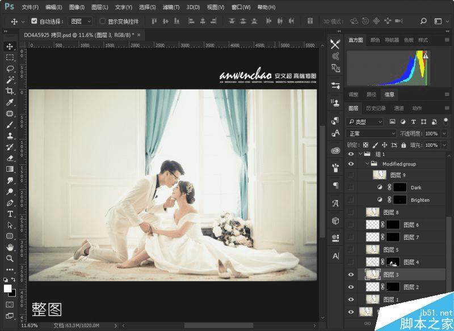Screen dimensions: 454x331
Task: Switch to the 历史记录 tab
Action: coord(375,108)
